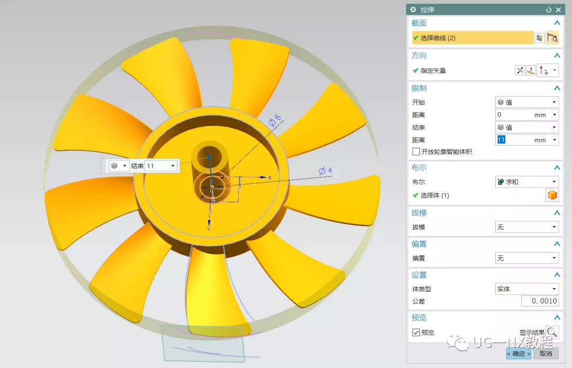Click the 公差 field showing 0.0010
This screenshot has width=572, height=368.
click(x=540, y=301)
